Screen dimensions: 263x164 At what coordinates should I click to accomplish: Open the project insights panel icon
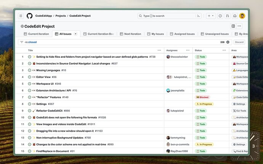[x=233, y=26]
